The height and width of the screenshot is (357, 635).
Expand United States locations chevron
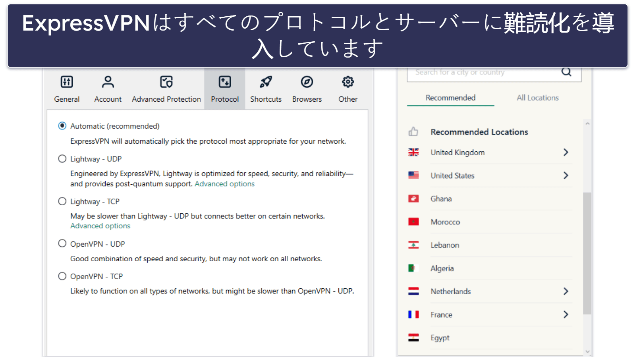pyautogui.click(x=566, y=175)
